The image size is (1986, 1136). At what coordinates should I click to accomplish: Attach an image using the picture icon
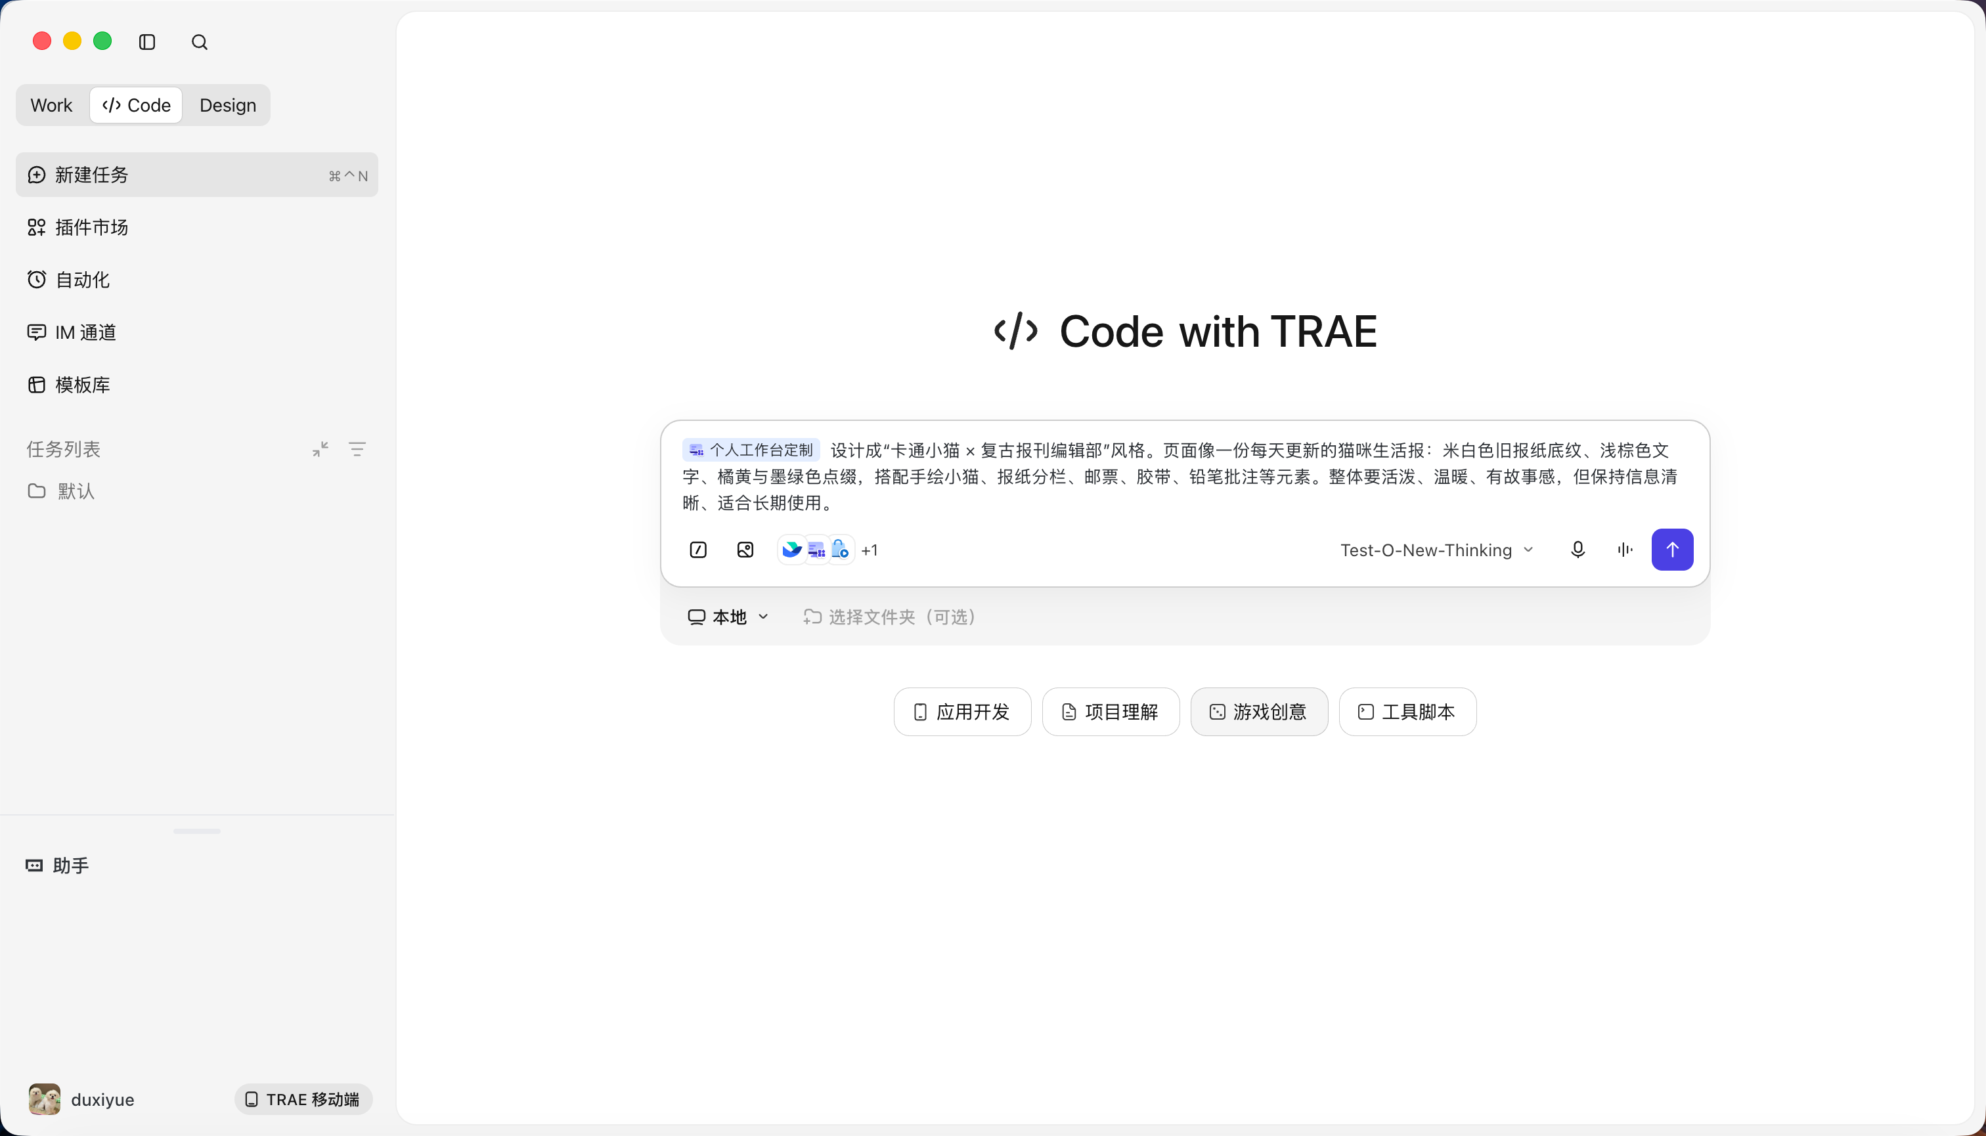745,550
